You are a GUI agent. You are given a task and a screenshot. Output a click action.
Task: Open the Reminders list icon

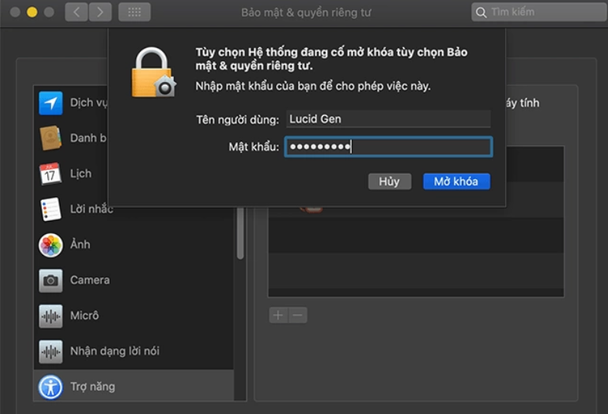(x=50, y=209)
